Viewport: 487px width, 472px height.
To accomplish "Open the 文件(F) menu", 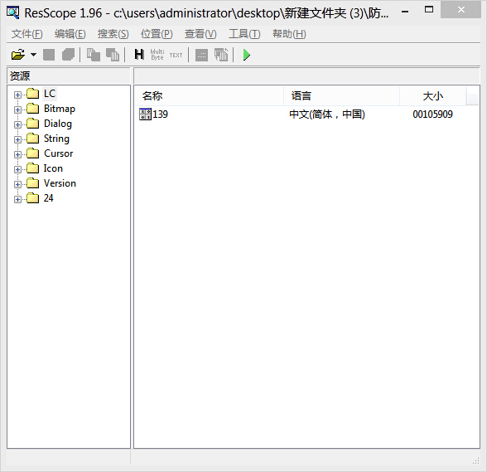I will pyautogui.click(x=27, y=34).
